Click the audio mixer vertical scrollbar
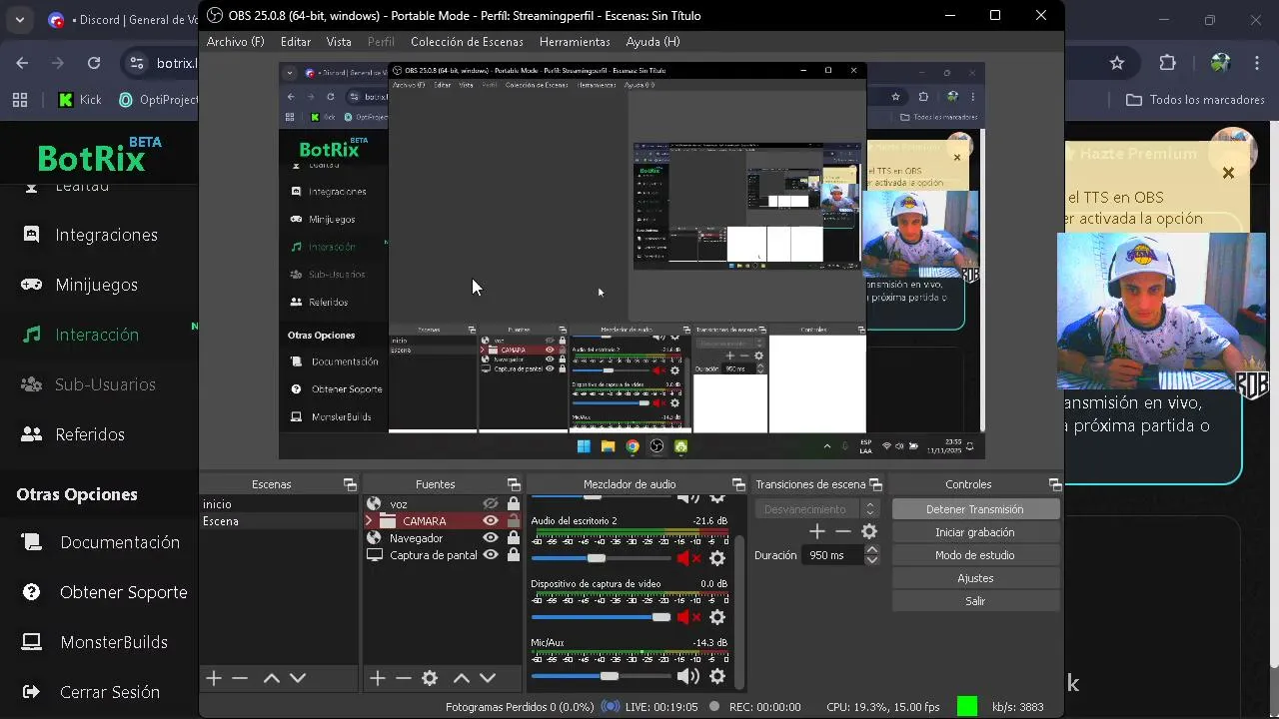Screen dimensions: 1279x719 click(740, 613)
